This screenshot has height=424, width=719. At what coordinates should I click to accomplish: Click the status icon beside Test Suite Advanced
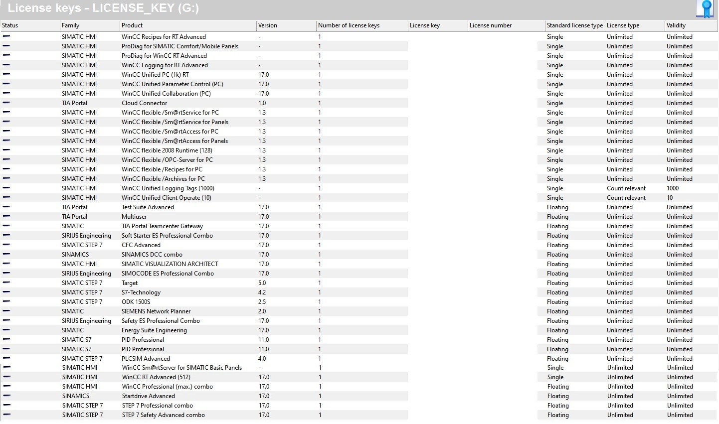tap(6, 207)
